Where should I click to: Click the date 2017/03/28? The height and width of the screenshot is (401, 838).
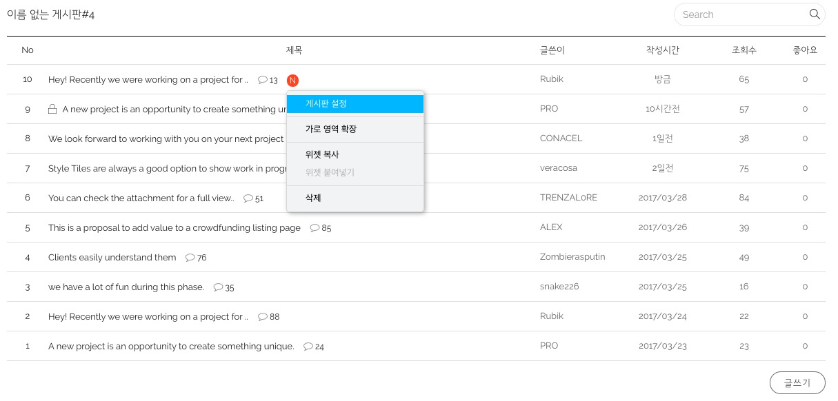663,198
